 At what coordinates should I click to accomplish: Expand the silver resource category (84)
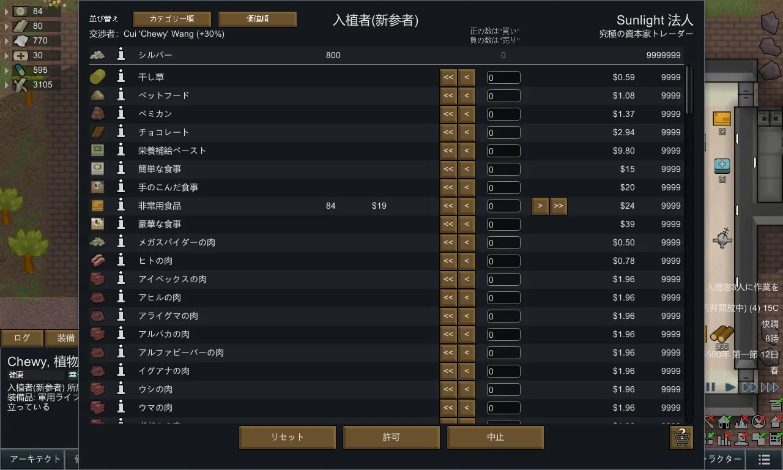tap(7, 11)
